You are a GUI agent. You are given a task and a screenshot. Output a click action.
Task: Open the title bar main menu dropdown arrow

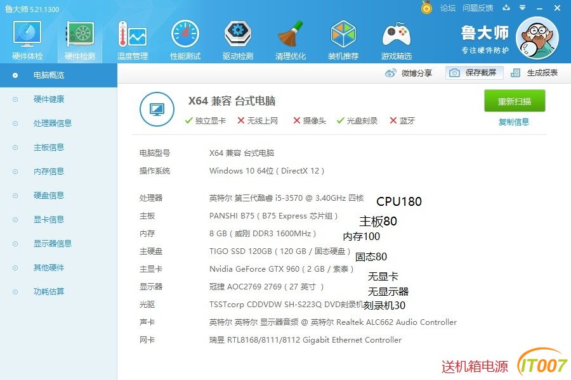point(523,8)
